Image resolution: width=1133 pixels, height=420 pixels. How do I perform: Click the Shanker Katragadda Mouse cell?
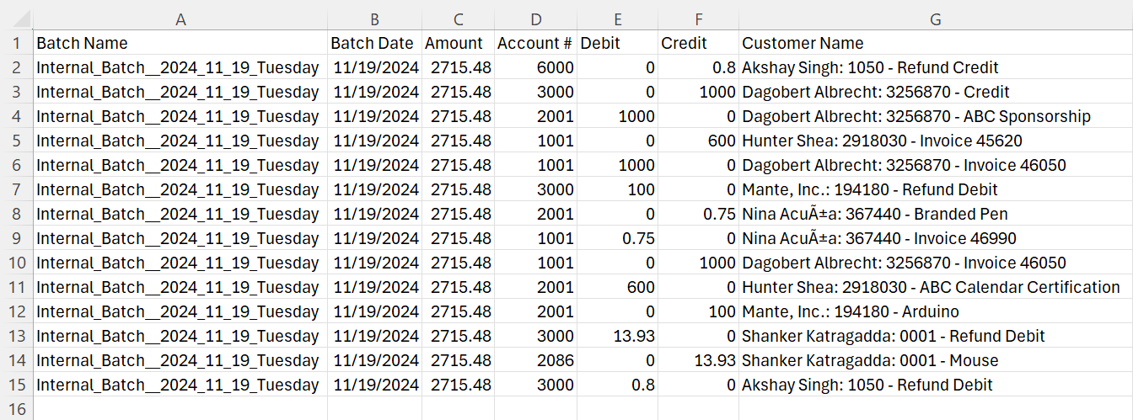click(x=936, y=360)
